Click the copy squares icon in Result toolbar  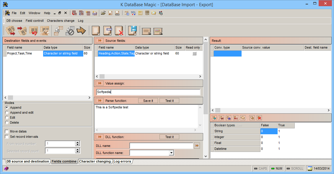252,118
